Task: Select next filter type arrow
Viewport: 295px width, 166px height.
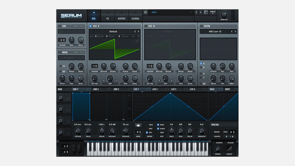Action: [235, 31]
